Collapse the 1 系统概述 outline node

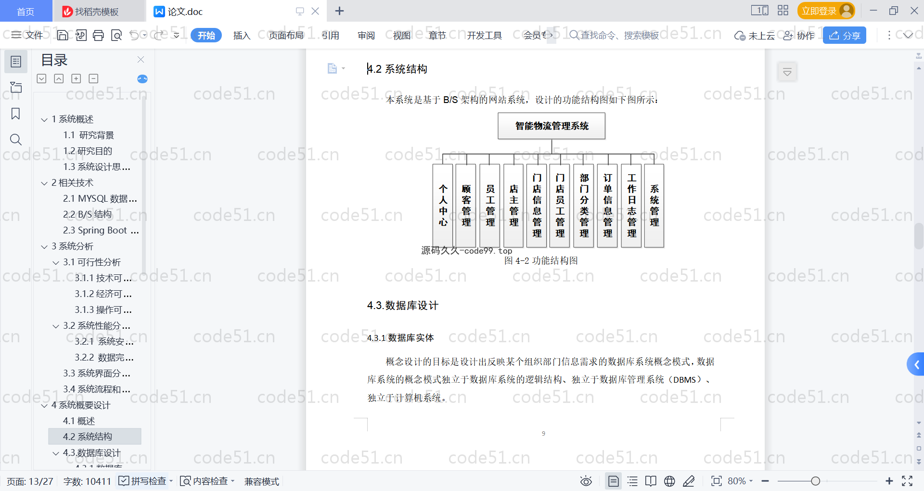tap(44, 119)
